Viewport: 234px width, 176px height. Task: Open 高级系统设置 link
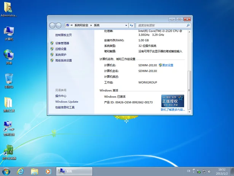tap(64, 60)
